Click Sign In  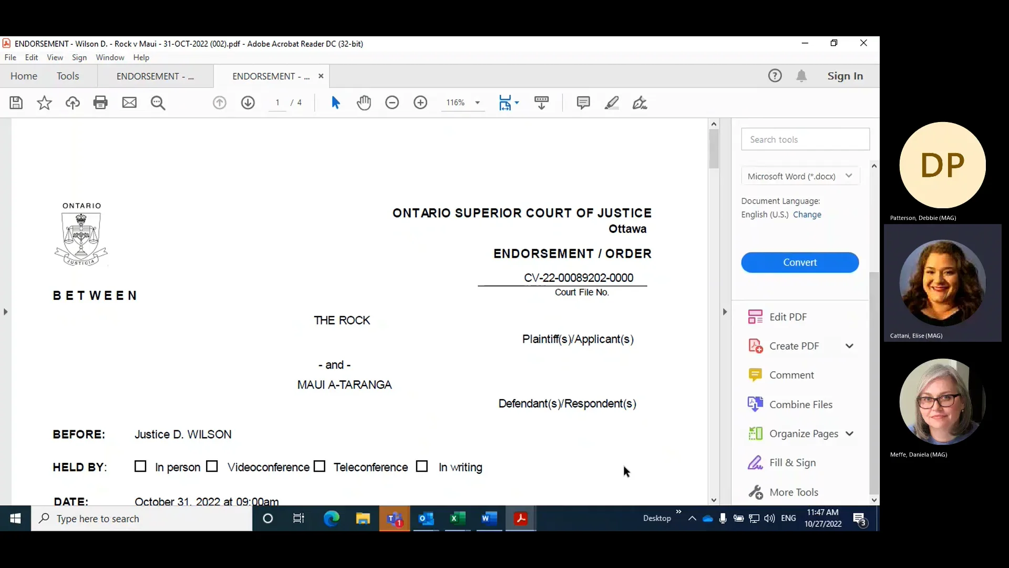(845, 76)
